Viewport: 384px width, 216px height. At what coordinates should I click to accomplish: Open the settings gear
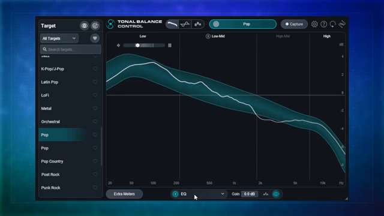314,24
